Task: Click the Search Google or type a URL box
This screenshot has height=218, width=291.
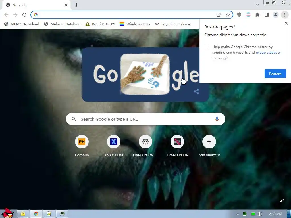Action: (x=145, y=119)
